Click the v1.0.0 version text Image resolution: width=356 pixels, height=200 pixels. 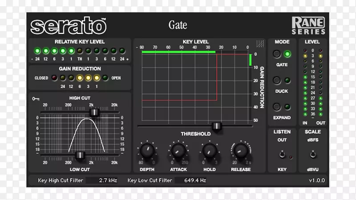point(317,180)
